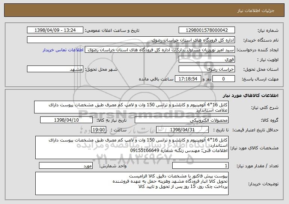Image resolution: width=289 pixels, height=204 pixels.
Task: Click the label مشخصات کالای مورد نیاز
Action: point(254,148)
